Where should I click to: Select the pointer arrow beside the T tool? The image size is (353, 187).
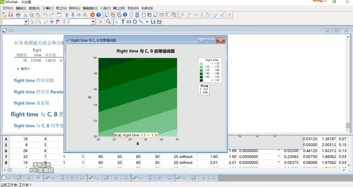pos(116,22)
